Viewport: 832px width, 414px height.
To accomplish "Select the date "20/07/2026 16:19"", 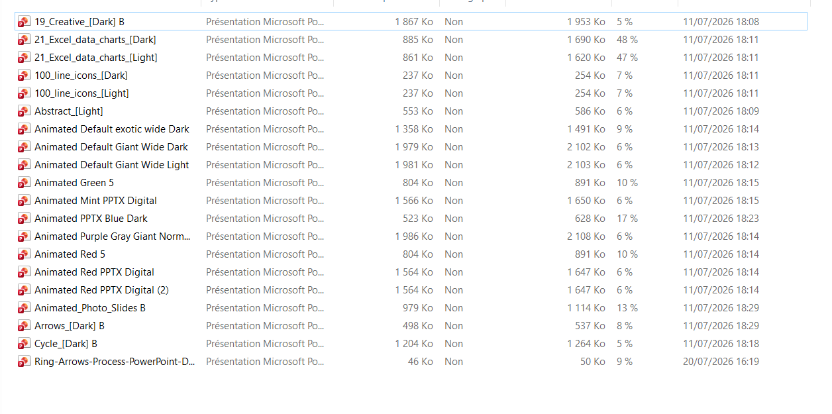I will pos(721,362).
